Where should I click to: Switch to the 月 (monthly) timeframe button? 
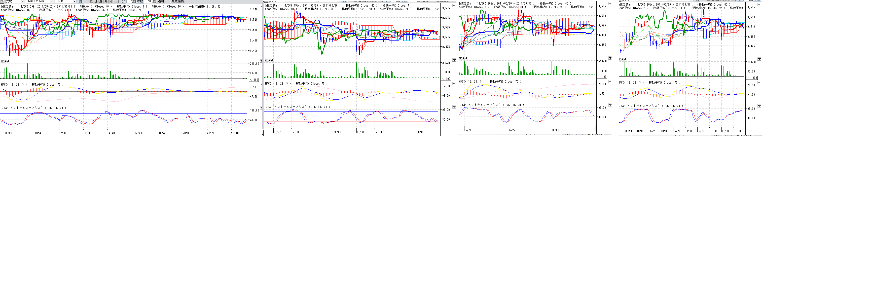point(106,1)
